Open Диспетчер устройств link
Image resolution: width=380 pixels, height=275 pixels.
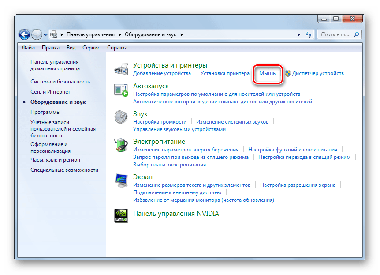[317, 73]
